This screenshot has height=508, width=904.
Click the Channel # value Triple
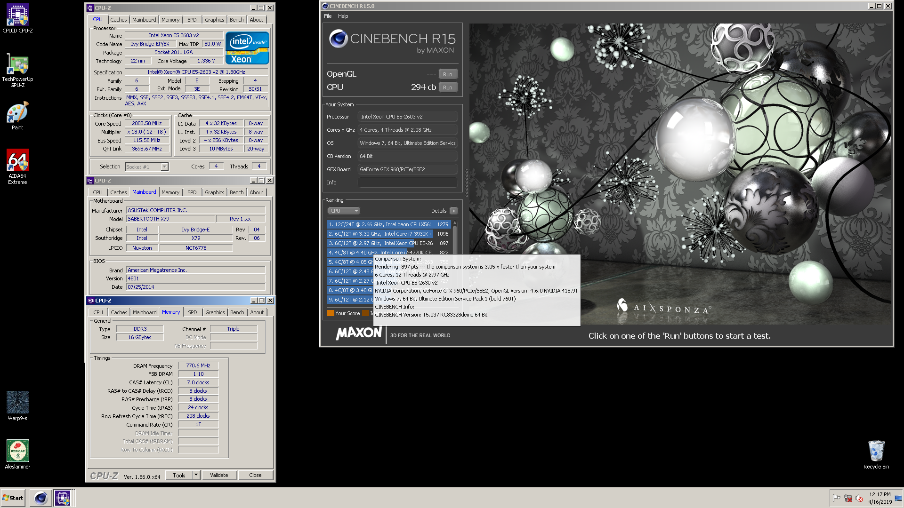(234, 329)
